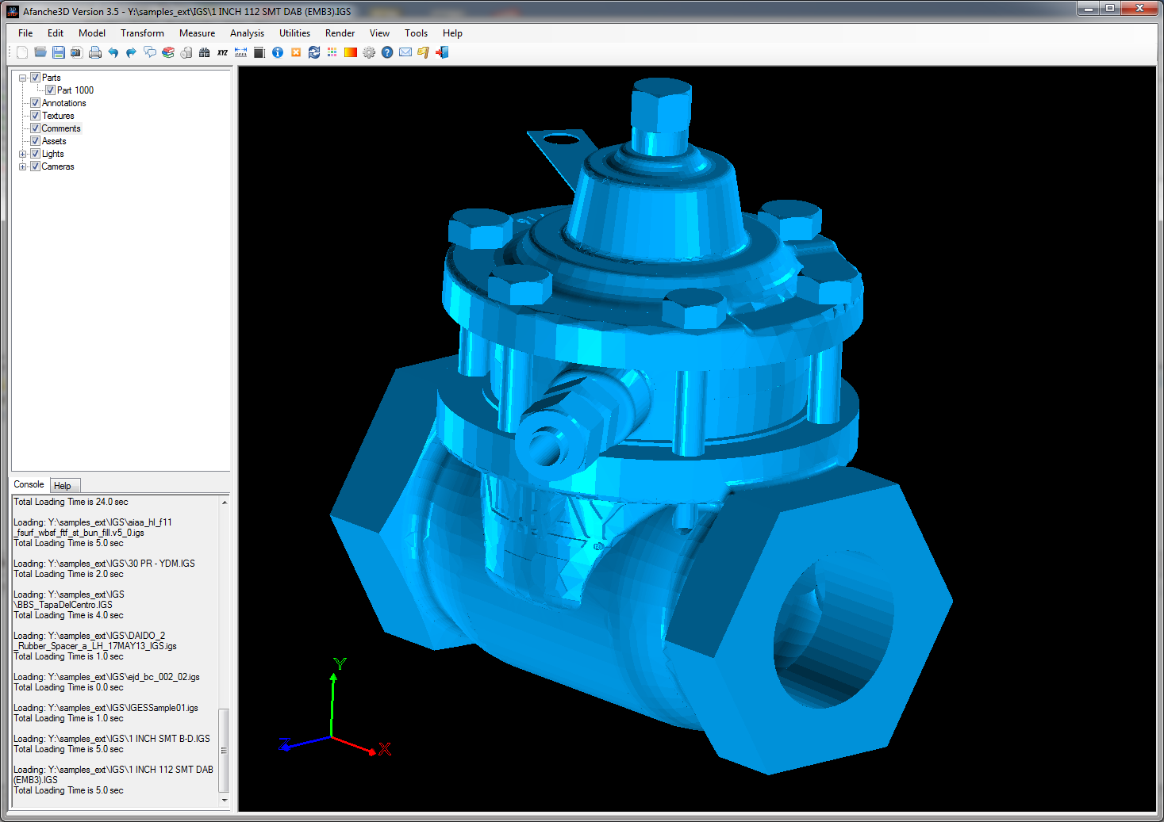Click the blue refresh arrows icon
1164x822 pixels.
pyautogui.click(x=314, y=52)
